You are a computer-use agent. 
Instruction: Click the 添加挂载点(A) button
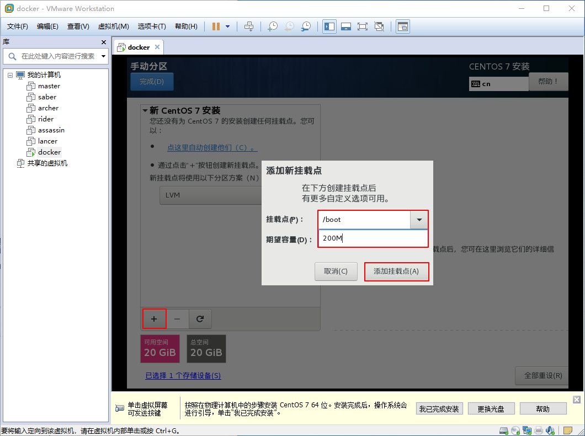click(396, 271)
